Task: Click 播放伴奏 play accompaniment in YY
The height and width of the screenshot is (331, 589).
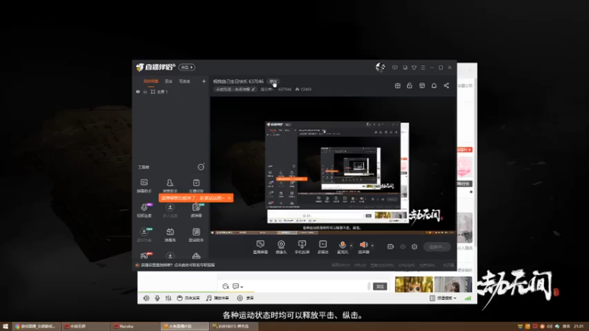Action: pos(217,298)
